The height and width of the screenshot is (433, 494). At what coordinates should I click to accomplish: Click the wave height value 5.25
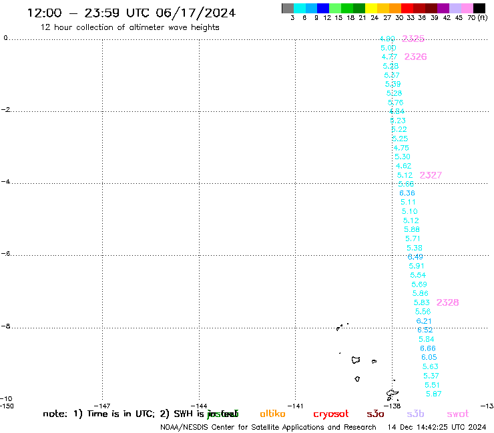[400, 139]
